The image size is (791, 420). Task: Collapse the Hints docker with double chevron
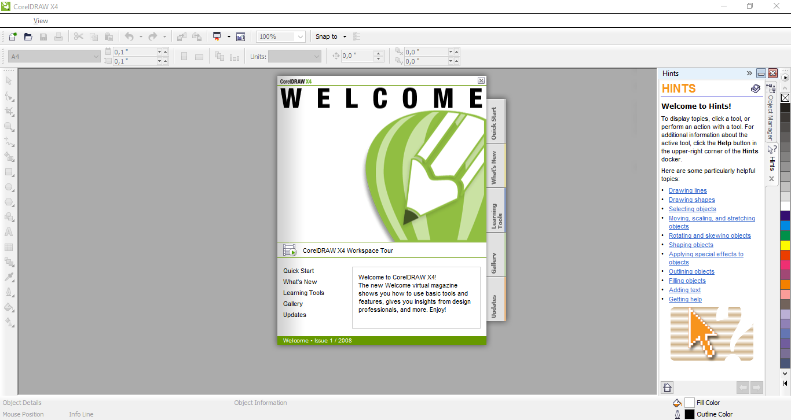[x=749, y=73]
